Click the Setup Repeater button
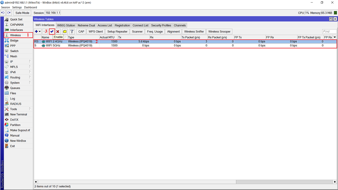 [117, 32]
